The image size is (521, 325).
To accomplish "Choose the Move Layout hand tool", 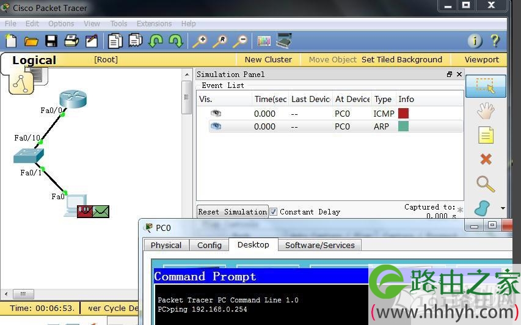I will click(x=486, y=111).
